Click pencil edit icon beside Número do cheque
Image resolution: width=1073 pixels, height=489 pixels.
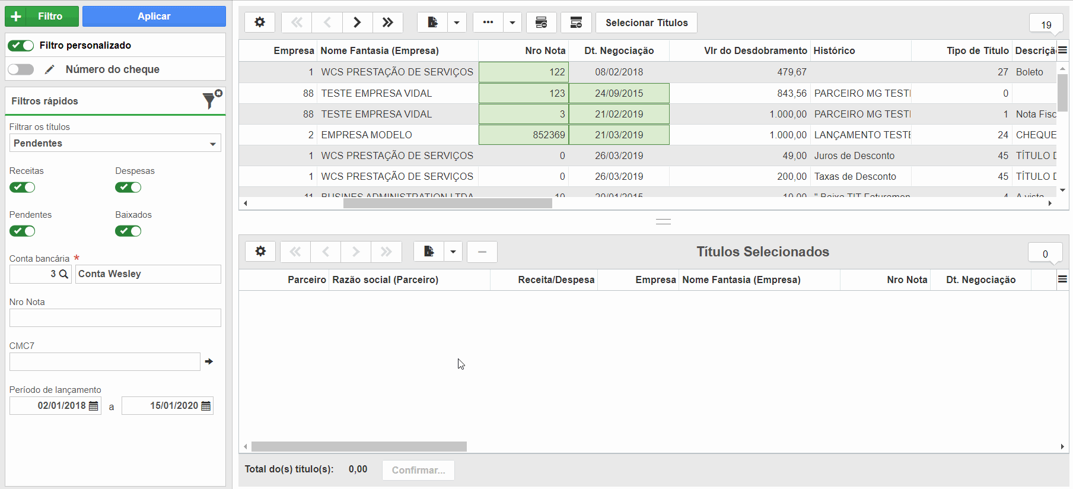(x=50, y=69)
